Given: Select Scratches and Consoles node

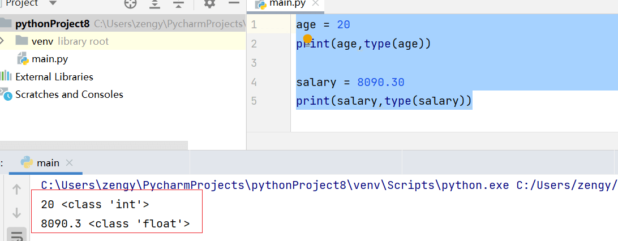Looking at the screenshot, I should click(69, 94).
